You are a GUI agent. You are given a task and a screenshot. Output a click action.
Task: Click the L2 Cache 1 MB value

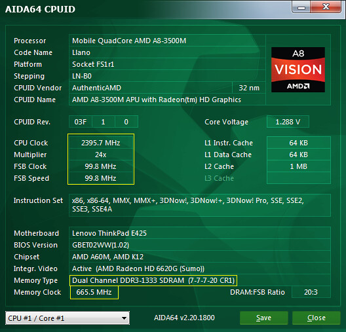299,166
